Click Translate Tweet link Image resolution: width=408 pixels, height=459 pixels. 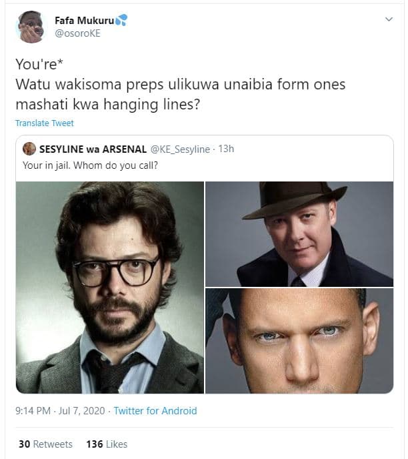coord(45,123)
